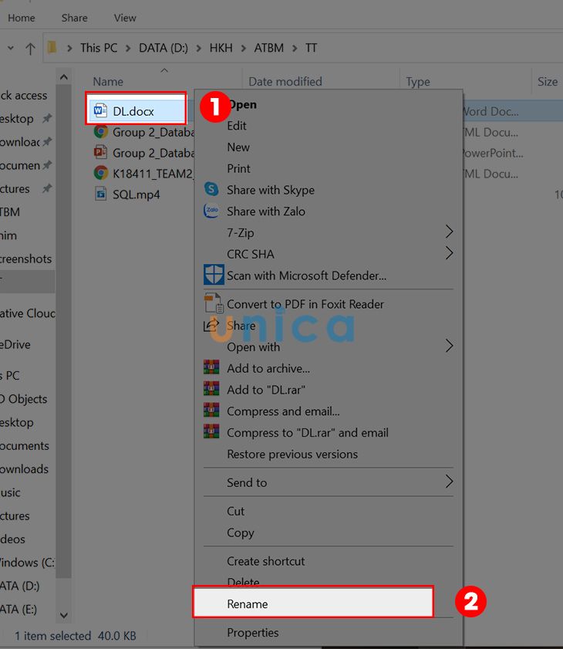Click the pin icon beside Desktop

coord(48,118)
